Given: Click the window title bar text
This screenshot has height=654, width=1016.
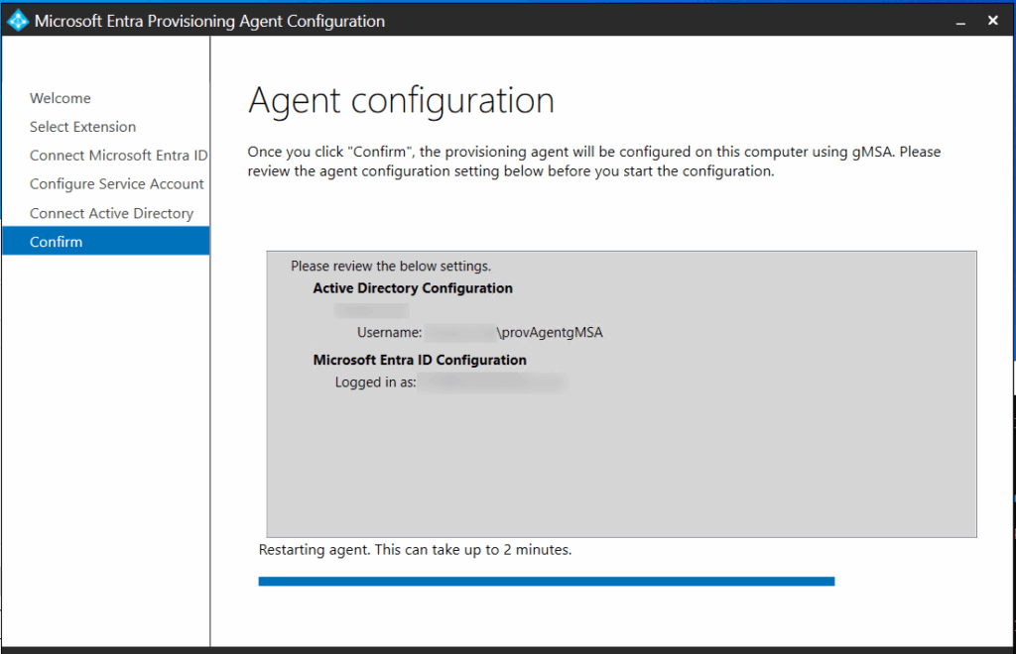Looking at the screenshot, I should (209, 21).
